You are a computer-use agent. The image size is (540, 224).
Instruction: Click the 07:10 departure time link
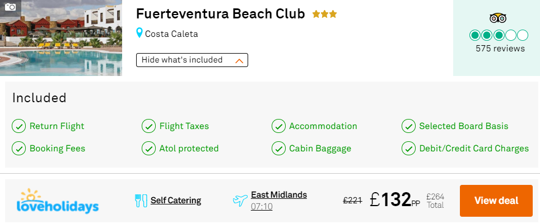[262, 207]
